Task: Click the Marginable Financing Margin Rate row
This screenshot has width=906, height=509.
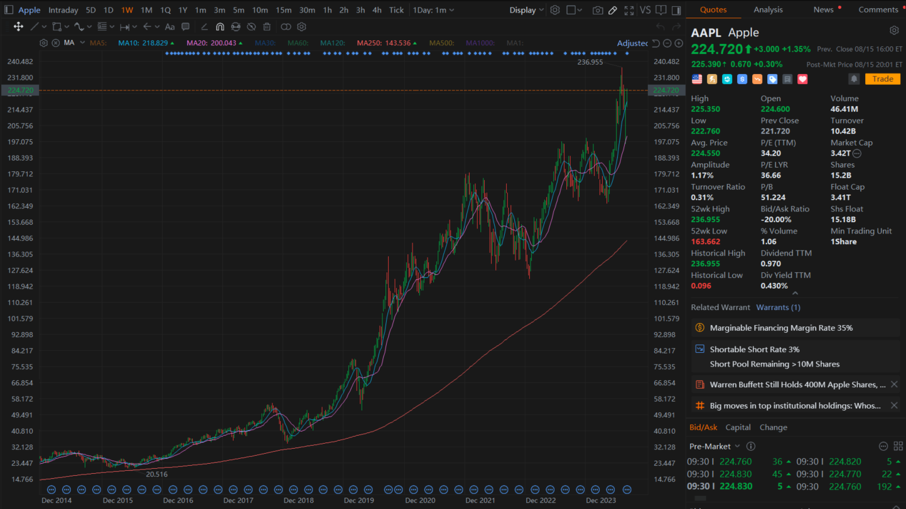Action: point(795,328)
